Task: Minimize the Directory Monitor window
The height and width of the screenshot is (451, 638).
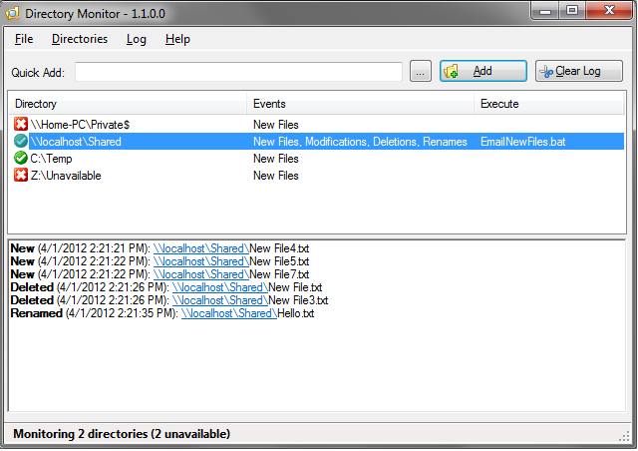Action: click(545, 10)
